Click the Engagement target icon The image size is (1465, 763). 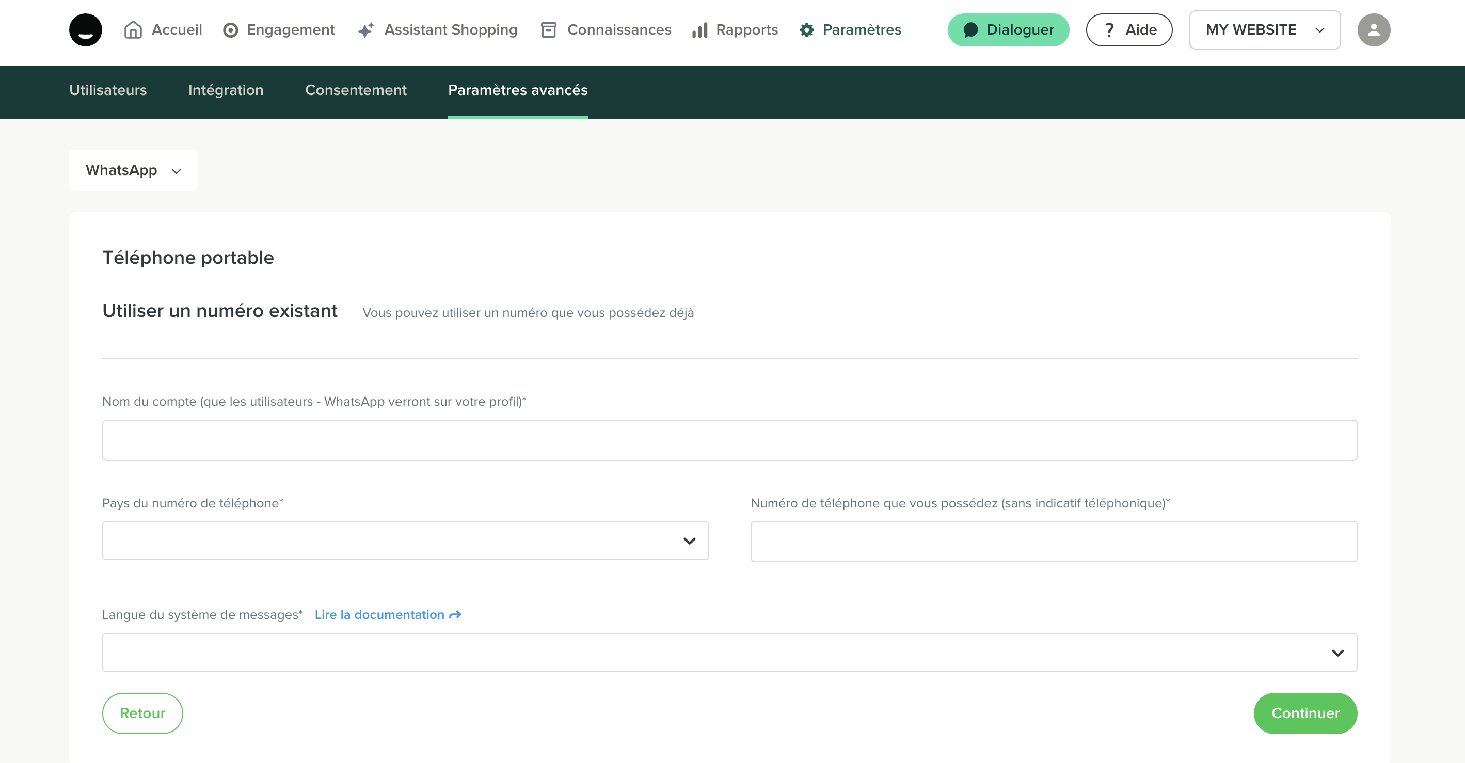point(230,29)
